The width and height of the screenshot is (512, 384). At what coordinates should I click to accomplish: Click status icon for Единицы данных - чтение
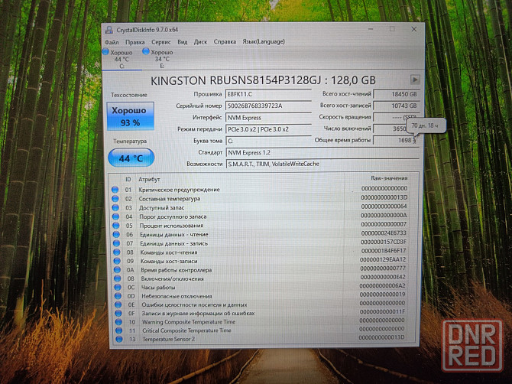[116, 234]
